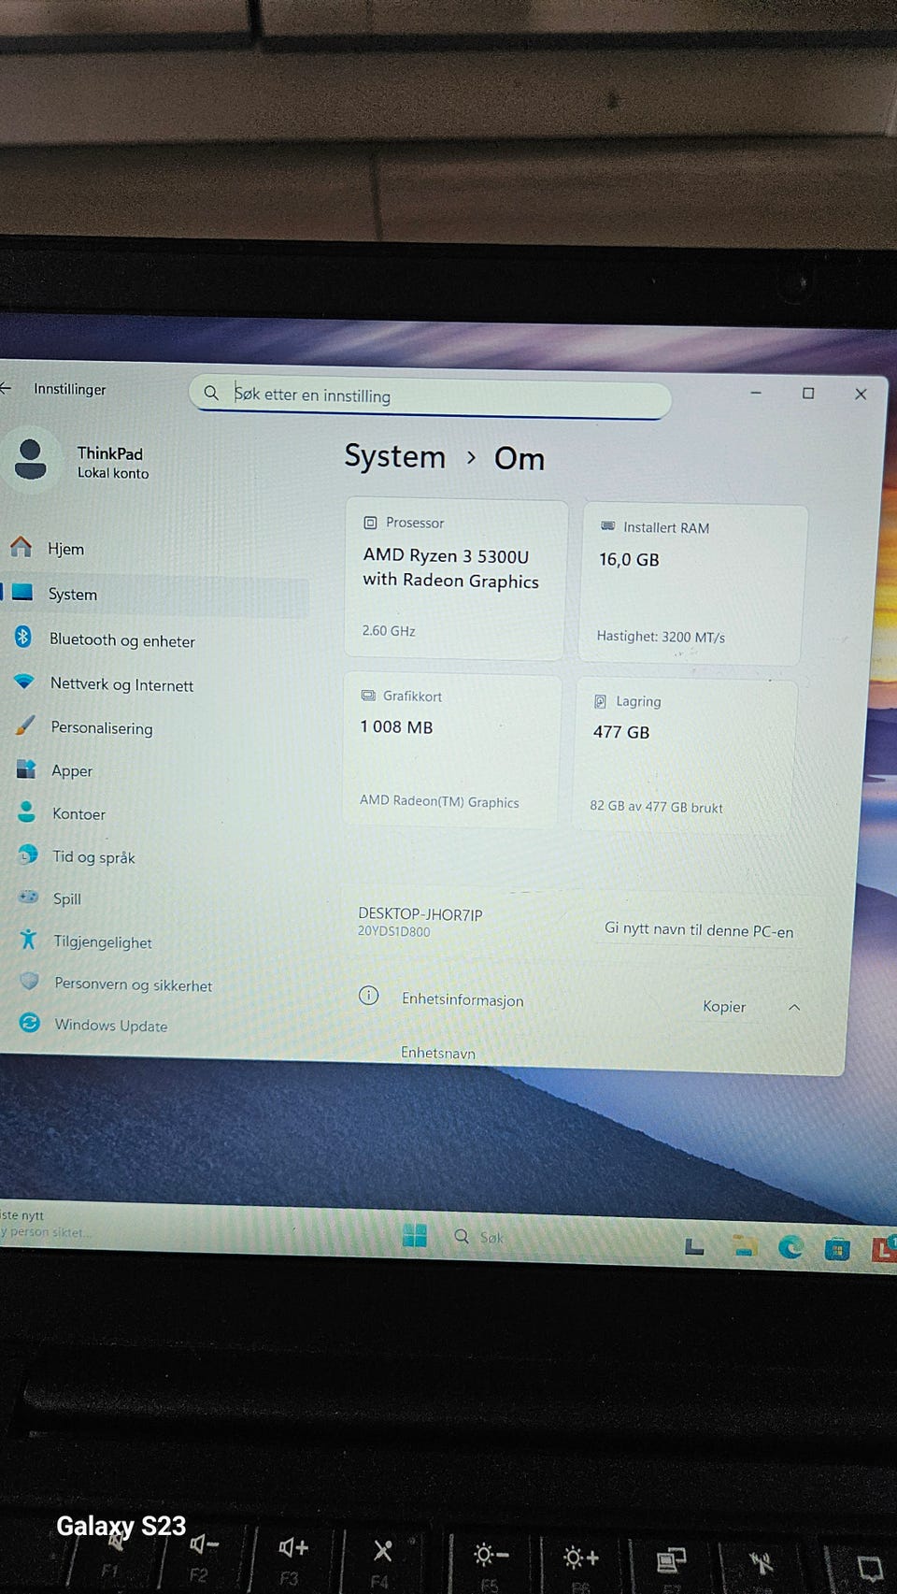Open Microsoft Edge from the taskbar
The height and width of the screenshot is (1594, 897).
790,1246
